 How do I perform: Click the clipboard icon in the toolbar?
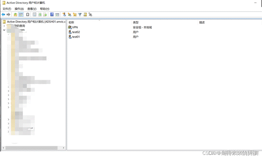click(28, 14)
